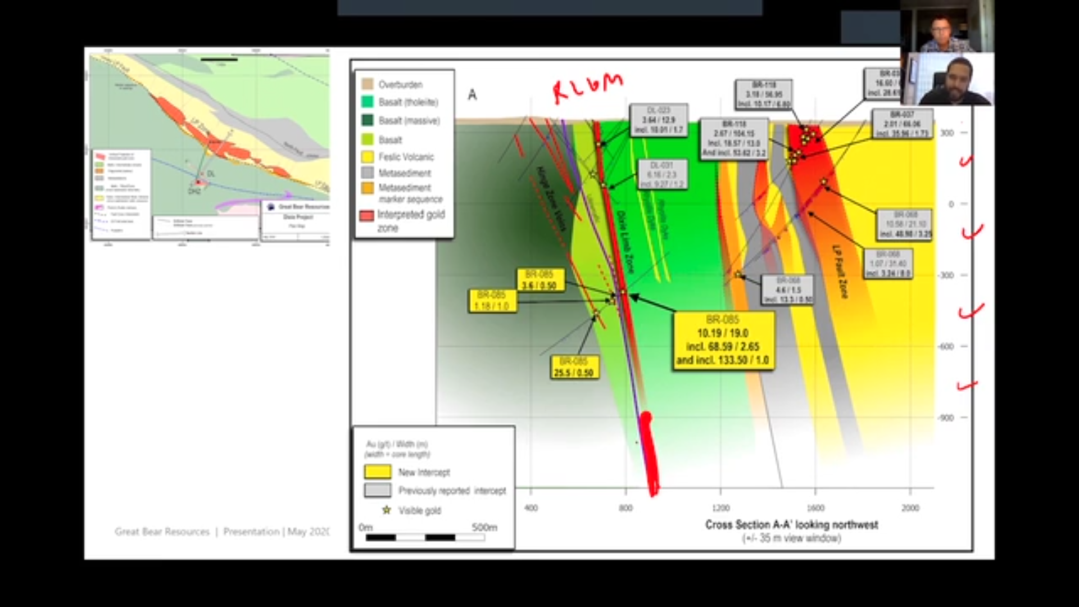Click the large BR-085 10.19 / 19.0 callout
Viewport: 1079px width, 607px height.
coord(723,340)
